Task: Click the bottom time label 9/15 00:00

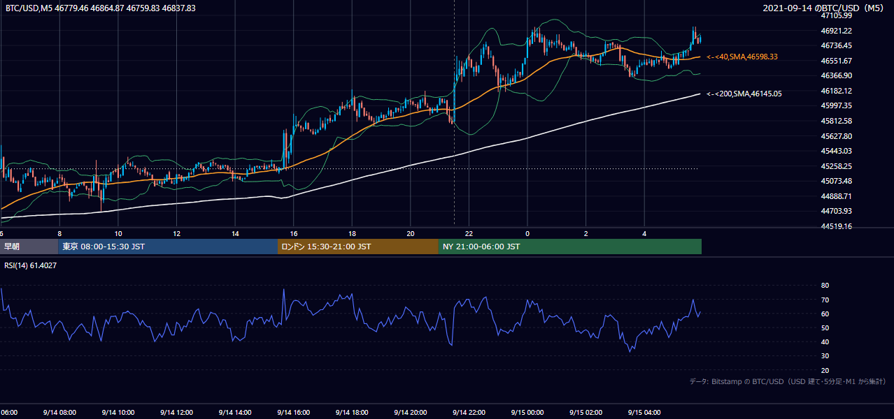Action: pyautogui.click(x=527, y=413)
